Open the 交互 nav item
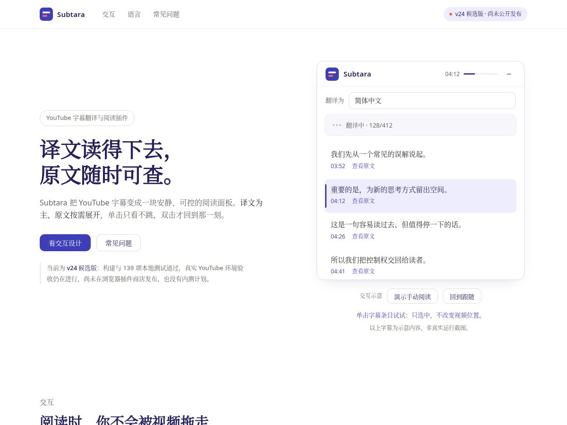The width and height of the screenshot is (567, 425). (109, 14)
